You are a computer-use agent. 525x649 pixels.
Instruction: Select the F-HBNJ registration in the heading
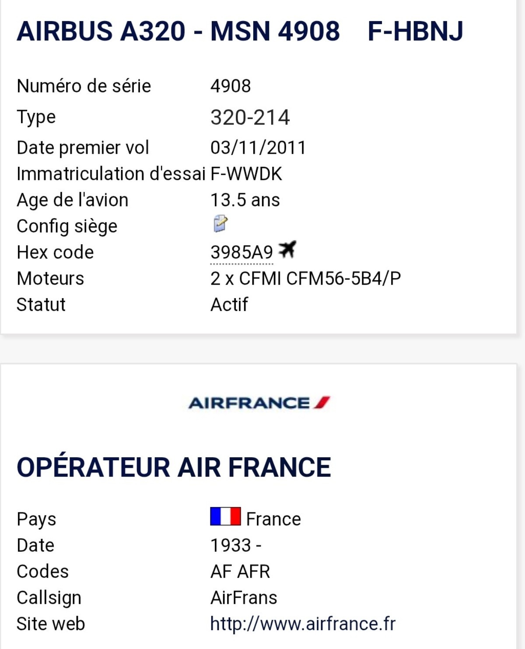click(415, 31)
